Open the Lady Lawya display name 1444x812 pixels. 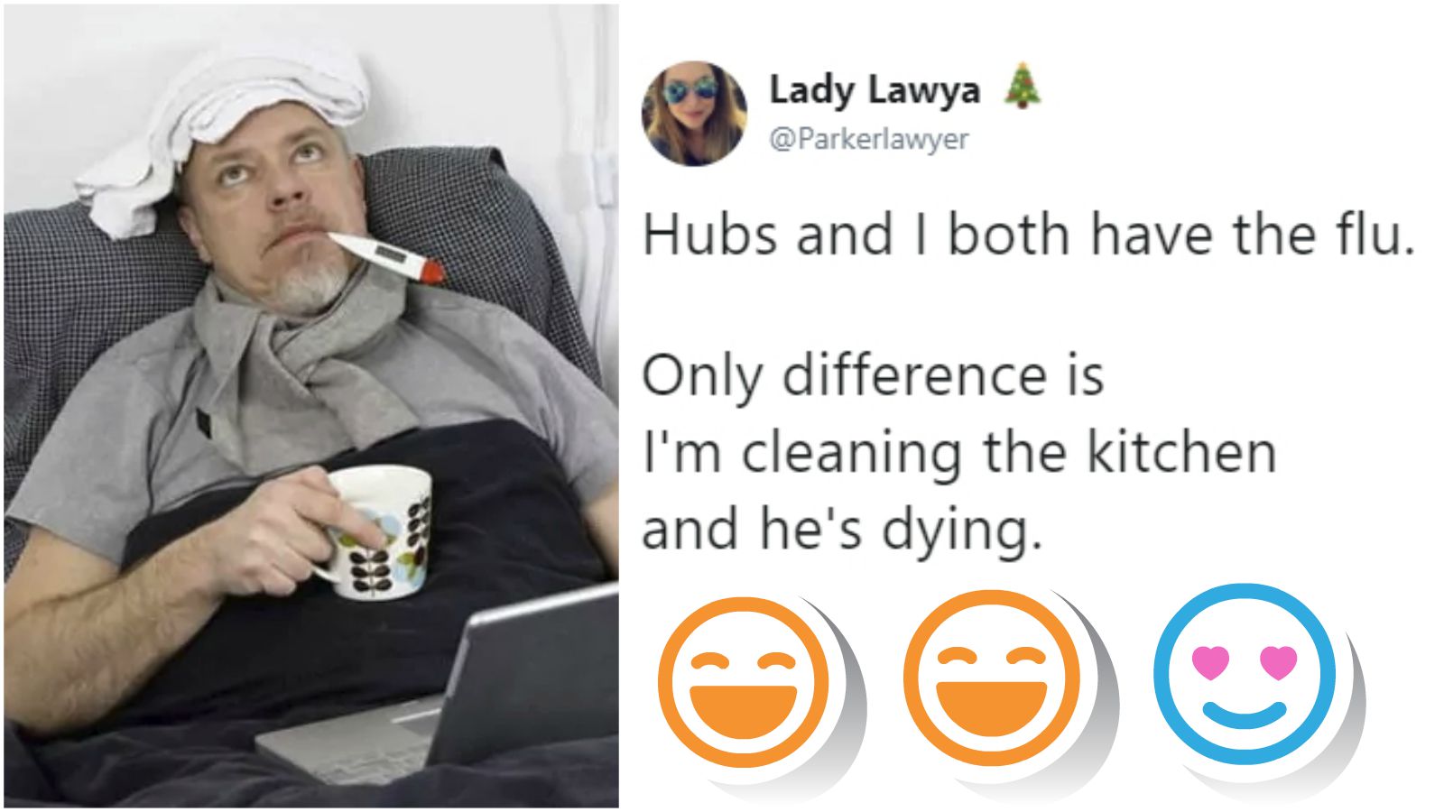click(x=875, y=90)
